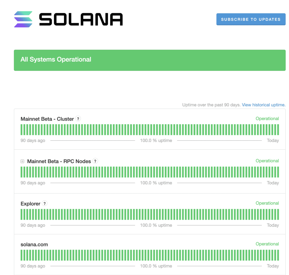Click the Mainnet Beta - Cluster component name
The image size is (289, 275).
coord(47,119)
